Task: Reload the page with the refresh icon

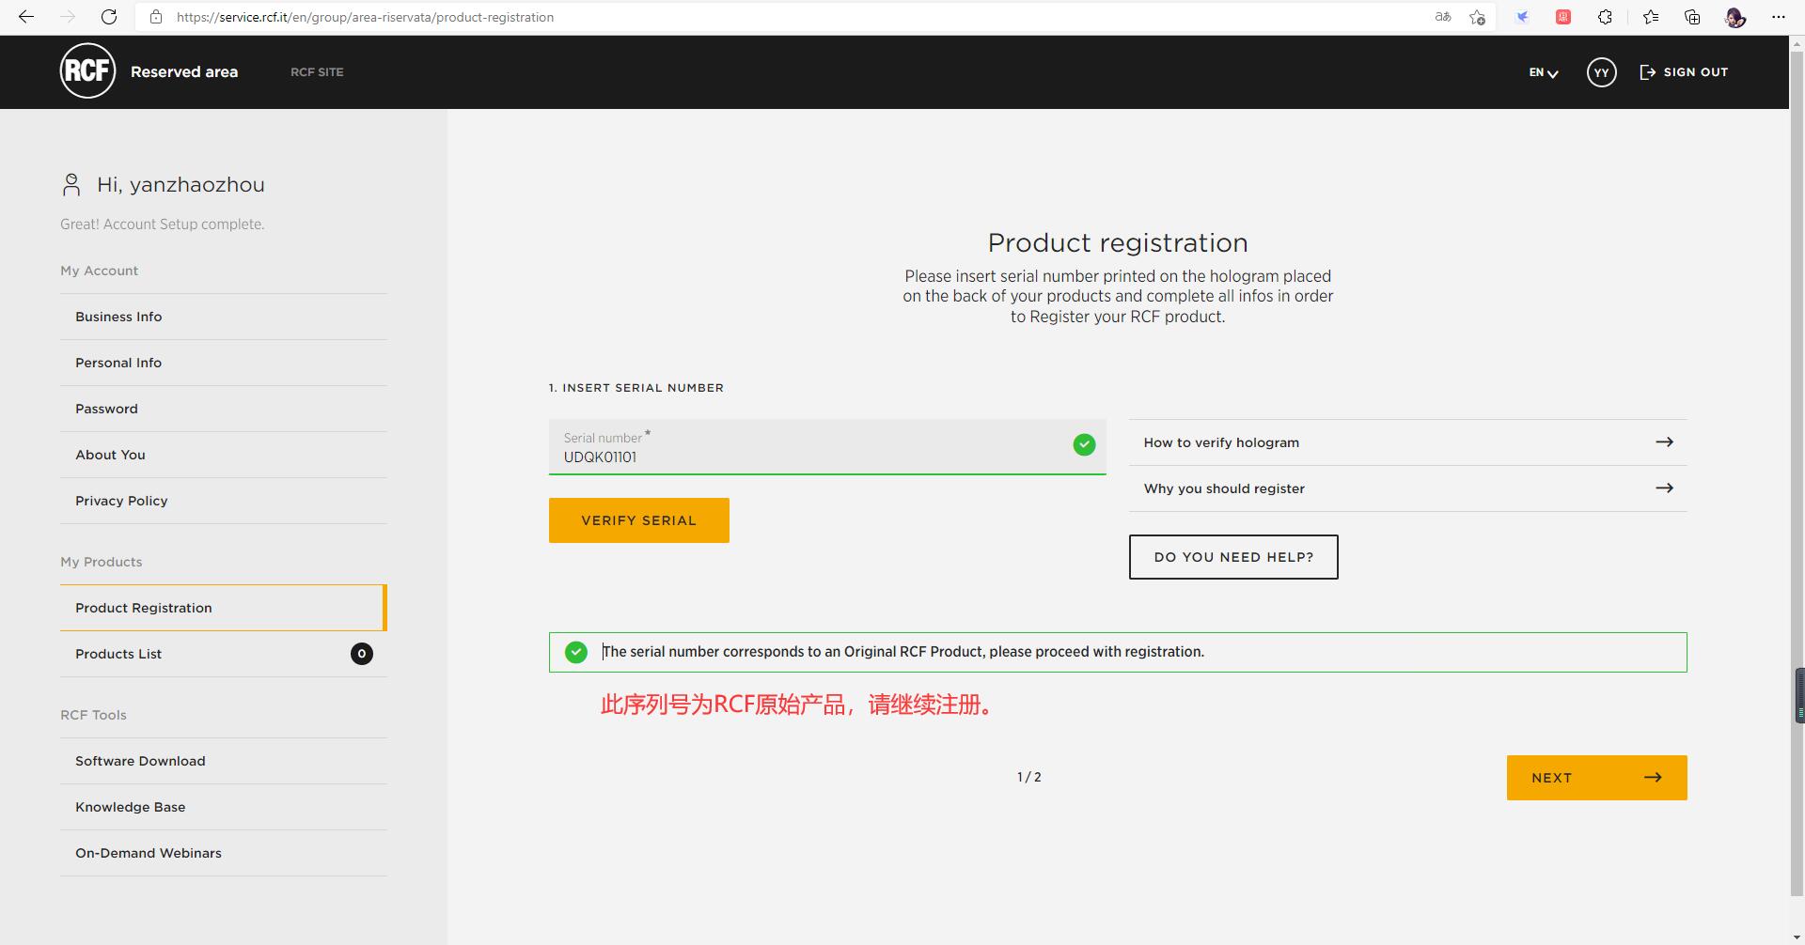Action: pyautogui.click(x=109, y=17)
